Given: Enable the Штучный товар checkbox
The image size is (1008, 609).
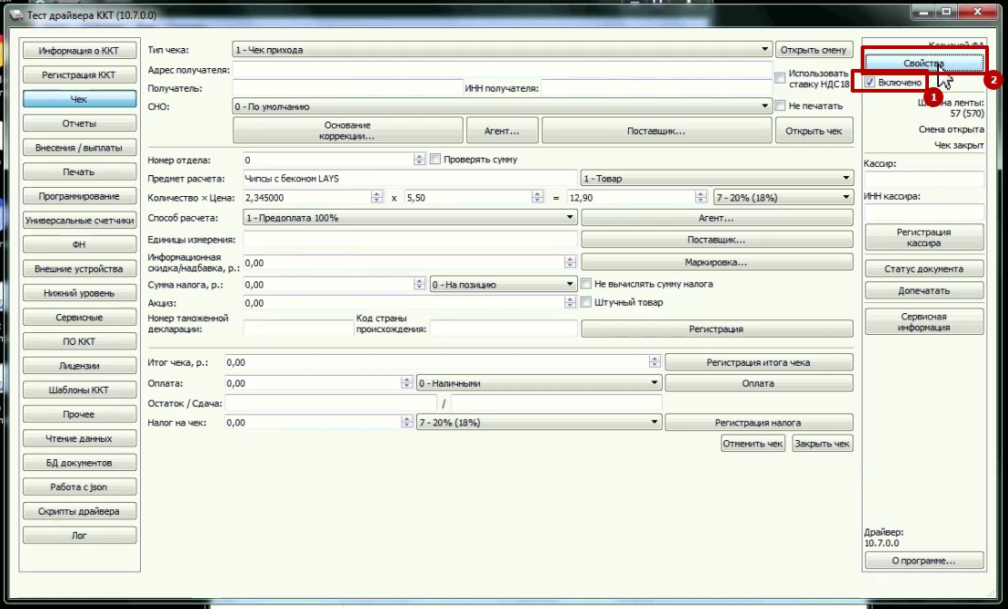Looking at the screenshot, I should [x=586, y=302].
